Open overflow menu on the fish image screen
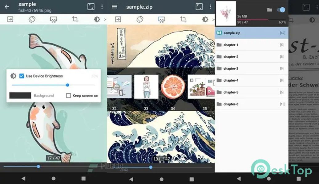 [x=102, y=7]
